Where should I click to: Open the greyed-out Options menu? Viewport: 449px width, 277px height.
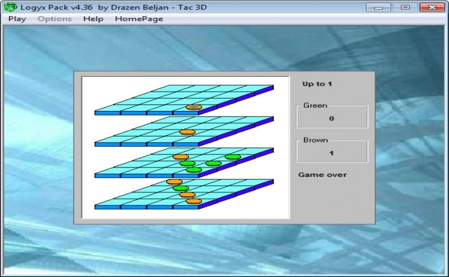pos(55,19)
